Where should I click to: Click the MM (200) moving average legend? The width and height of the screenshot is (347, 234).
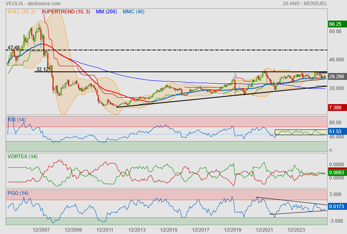point(106,12)
